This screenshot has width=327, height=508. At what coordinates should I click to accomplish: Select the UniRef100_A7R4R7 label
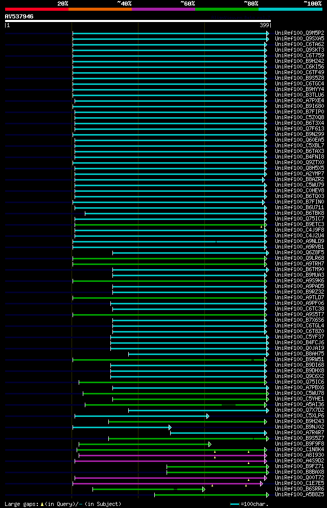pyautogui.click(x=299, y=432)
